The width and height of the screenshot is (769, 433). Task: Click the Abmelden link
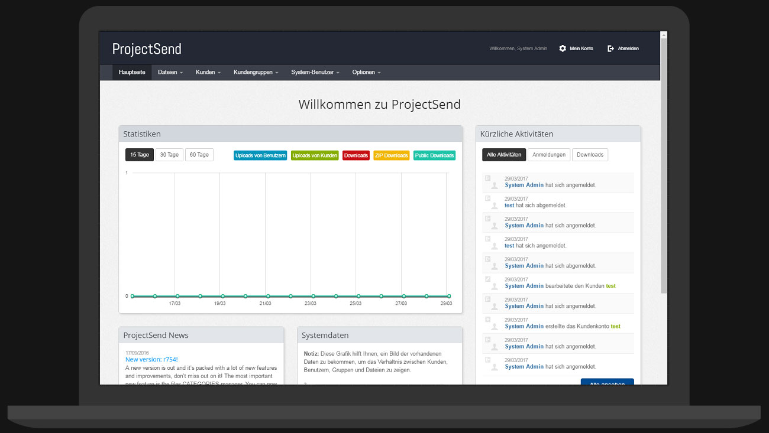pyautogui.click(x=628, y=48)
